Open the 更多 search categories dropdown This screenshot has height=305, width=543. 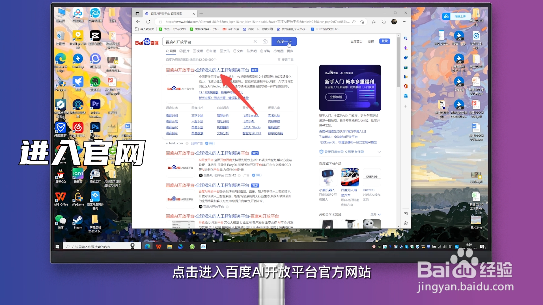click(291, 51)
